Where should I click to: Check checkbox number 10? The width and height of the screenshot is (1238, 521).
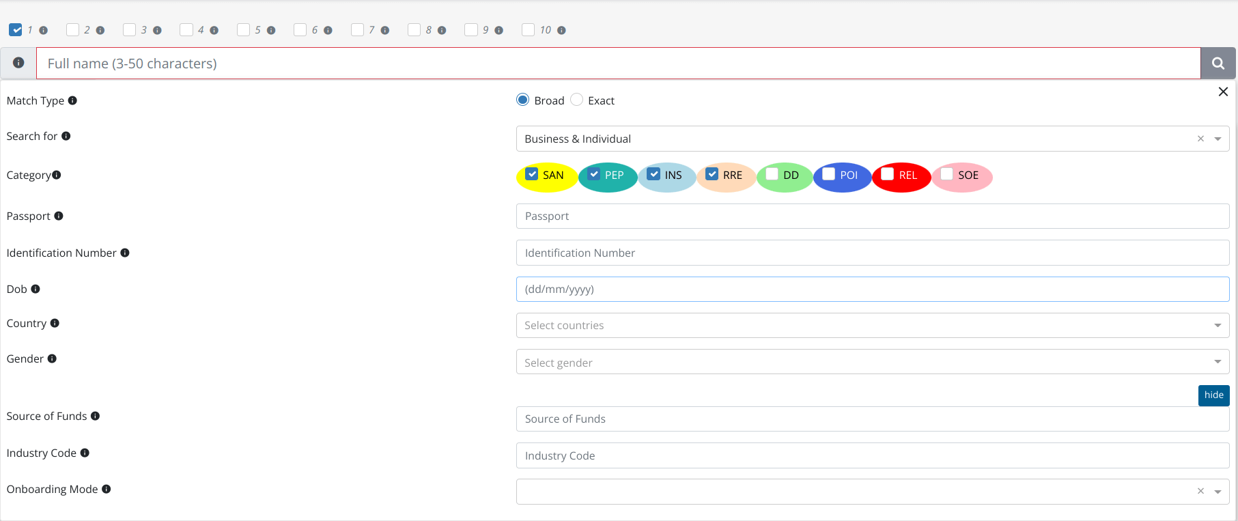(528, 29)
